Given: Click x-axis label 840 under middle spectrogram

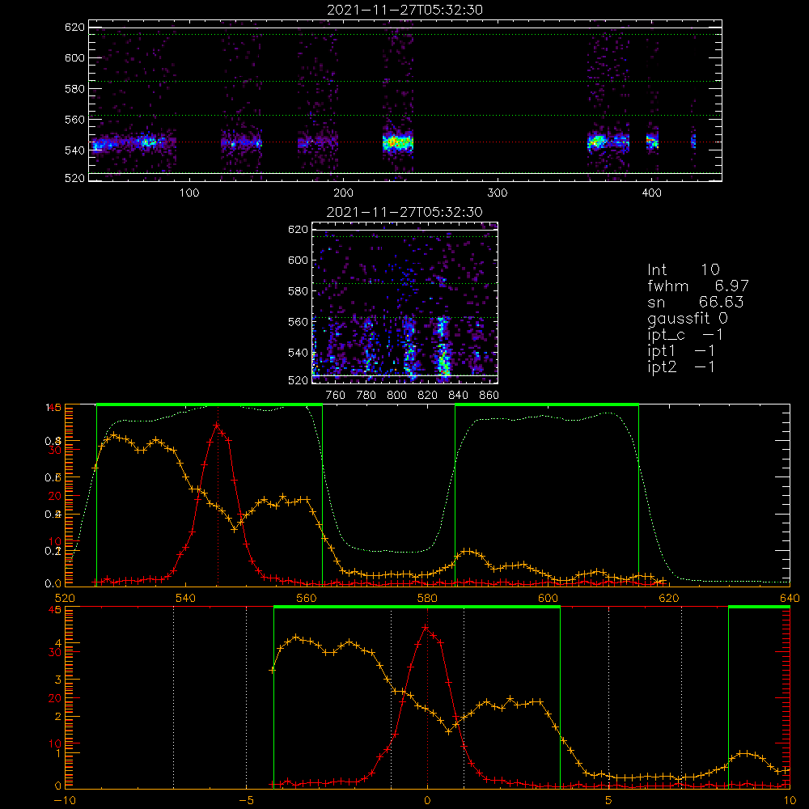Looking at the screenshot, I should click(x=458, y=396).
